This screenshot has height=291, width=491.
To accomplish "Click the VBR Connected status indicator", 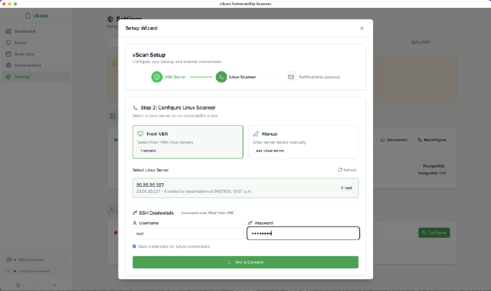I will (36, 260).
